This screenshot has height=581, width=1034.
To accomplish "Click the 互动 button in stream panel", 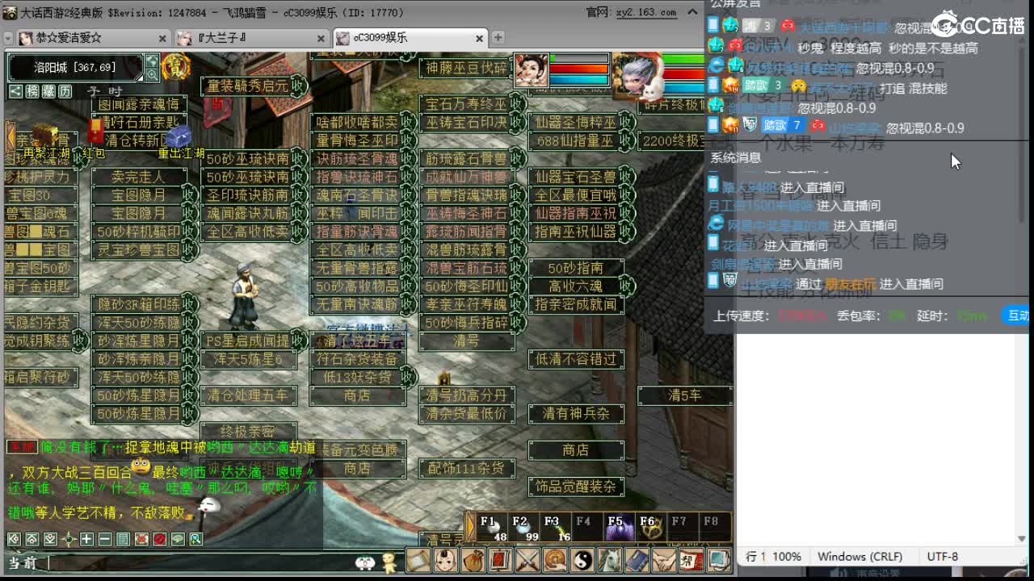I will coord(1017,316).
